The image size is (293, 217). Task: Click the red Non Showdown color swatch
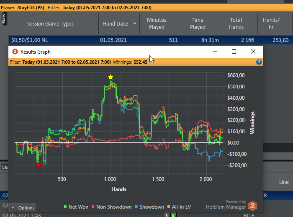[93, 207]
